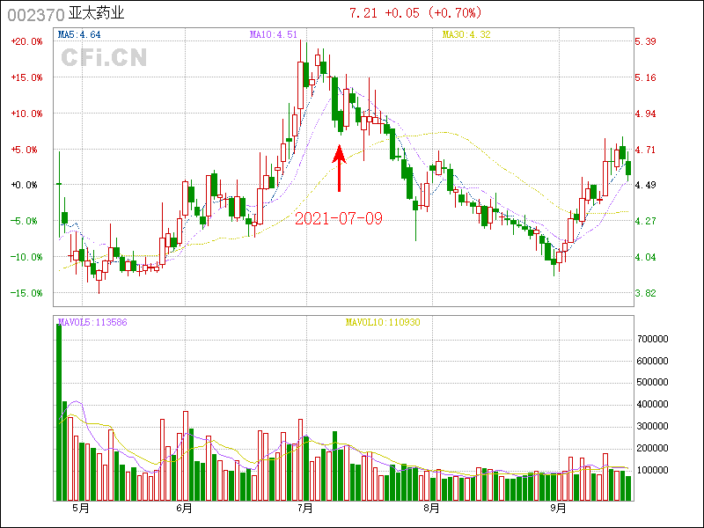Click the 6月 month label on time axis
Screen dimensions: 704x528
(x=184, y=508)
